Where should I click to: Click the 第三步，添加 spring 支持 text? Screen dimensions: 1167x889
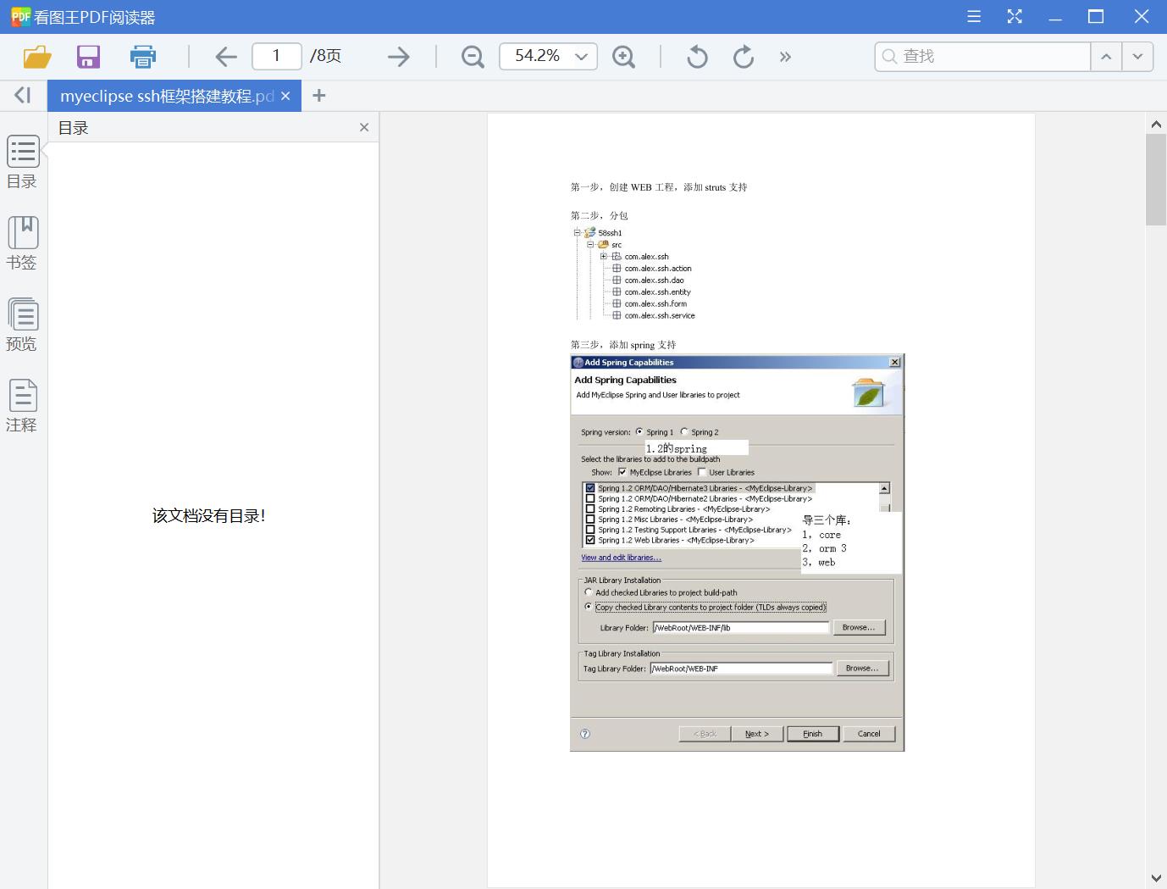click(x=623, y=345)
